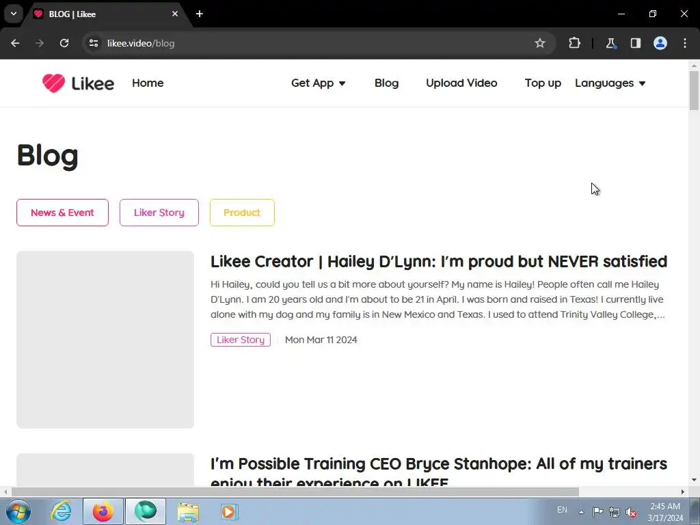Viewport: 700px width, 525px height.
Task: Open the Upload Video nav link
Action: point(461,83)
